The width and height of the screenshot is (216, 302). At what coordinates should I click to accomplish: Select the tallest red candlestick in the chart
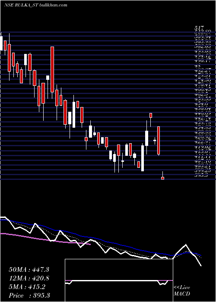pyautogui.click(x=52, y=69)
